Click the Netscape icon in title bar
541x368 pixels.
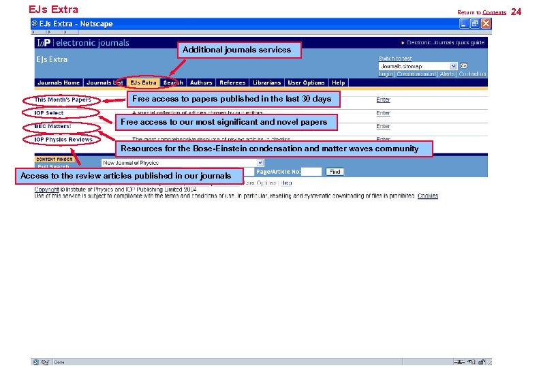coord(35,23)
